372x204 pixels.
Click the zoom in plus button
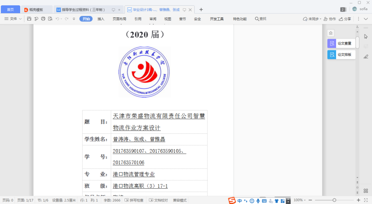click(x=358, y=200)
